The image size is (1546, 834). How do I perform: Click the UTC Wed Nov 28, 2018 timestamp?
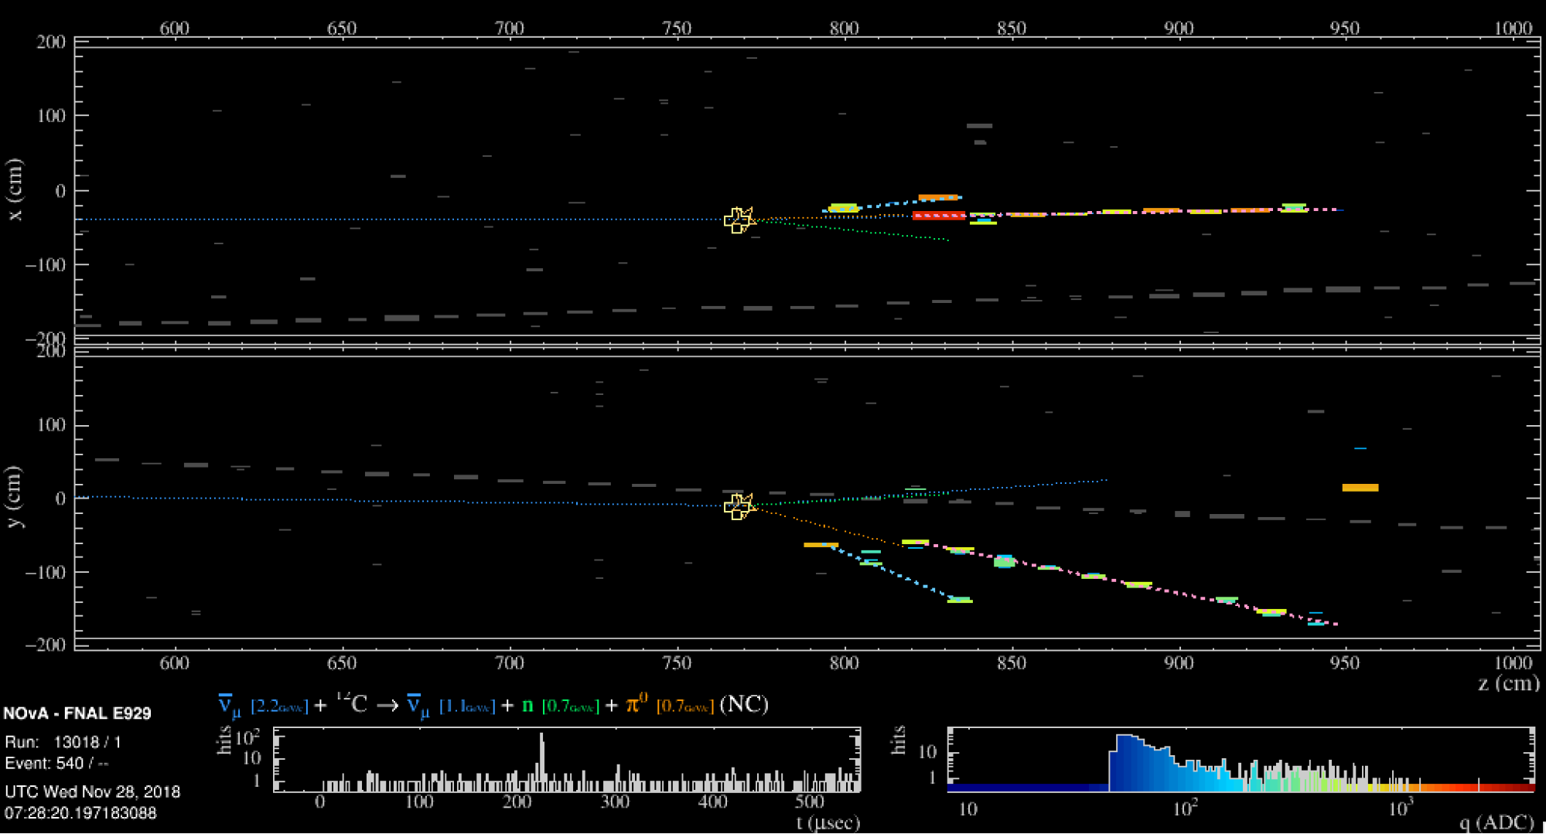click(92, 791)
